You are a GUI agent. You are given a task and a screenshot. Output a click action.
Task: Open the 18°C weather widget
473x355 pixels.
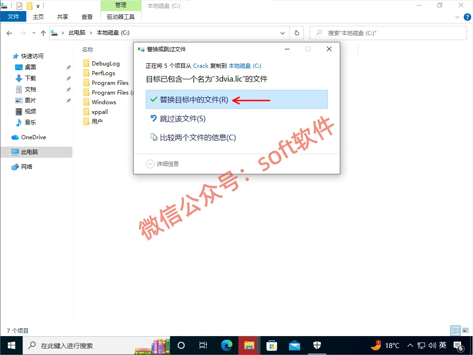(x=385, y=346)
